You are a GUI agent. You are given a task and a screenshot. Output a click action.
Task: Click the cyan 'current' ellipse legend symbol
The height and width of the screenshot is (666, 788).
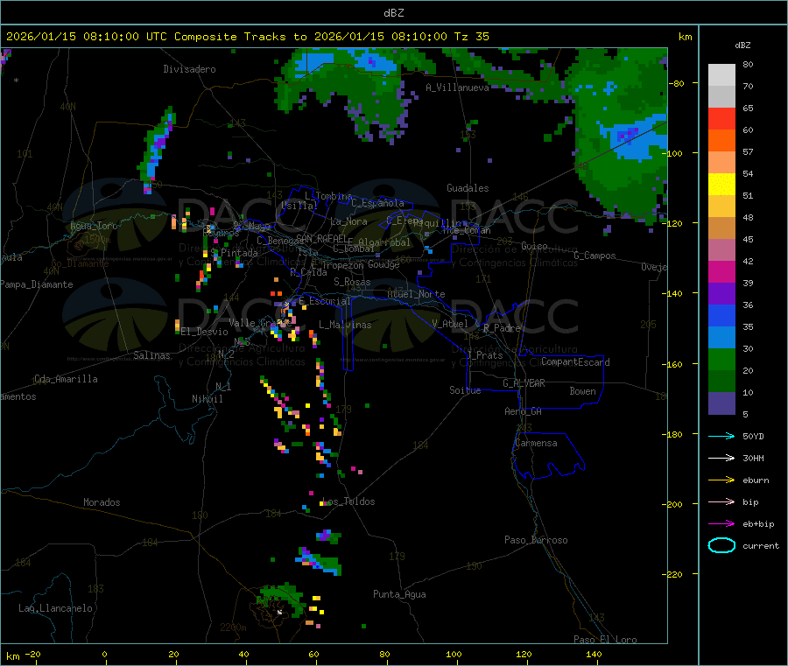coord(721,545)
